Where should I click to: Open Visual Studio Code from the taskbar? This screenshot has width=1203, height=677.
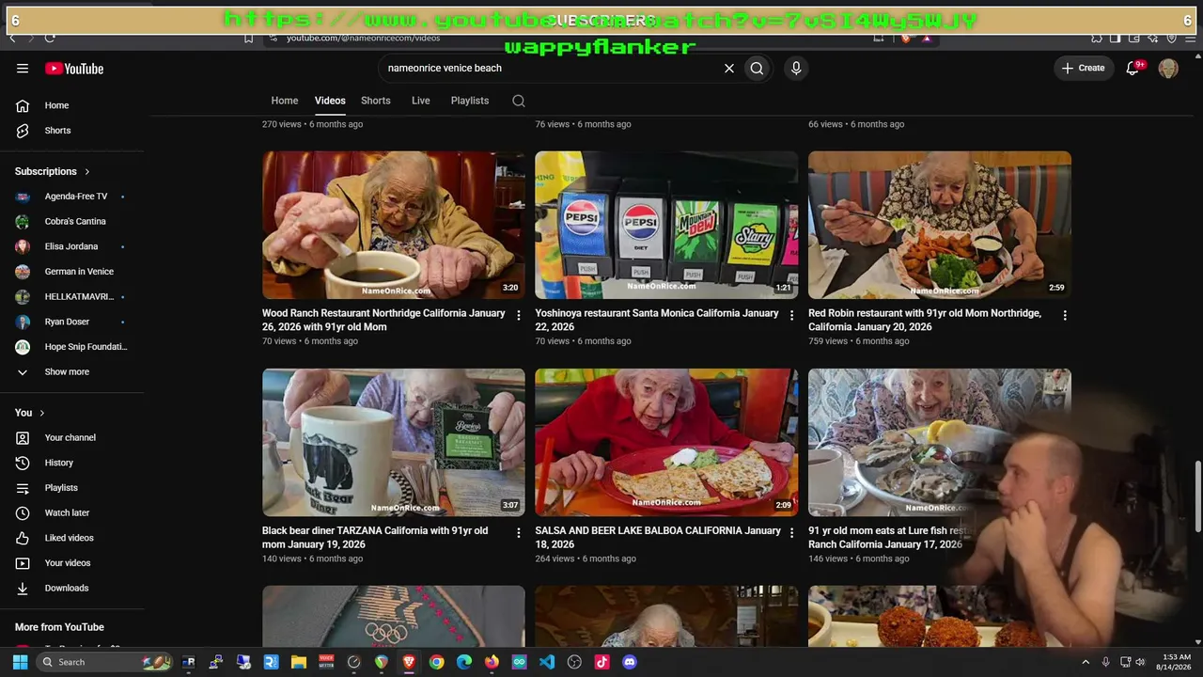click(x=547, y=662)
